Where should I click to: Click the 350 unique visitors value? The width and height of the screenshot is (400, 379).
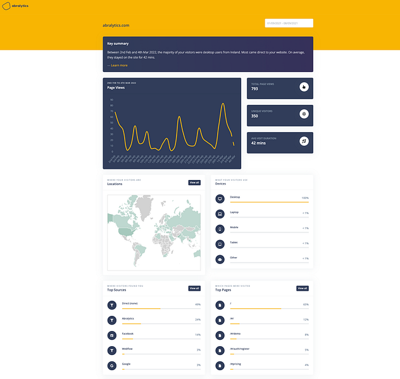[x=254, y=116]
